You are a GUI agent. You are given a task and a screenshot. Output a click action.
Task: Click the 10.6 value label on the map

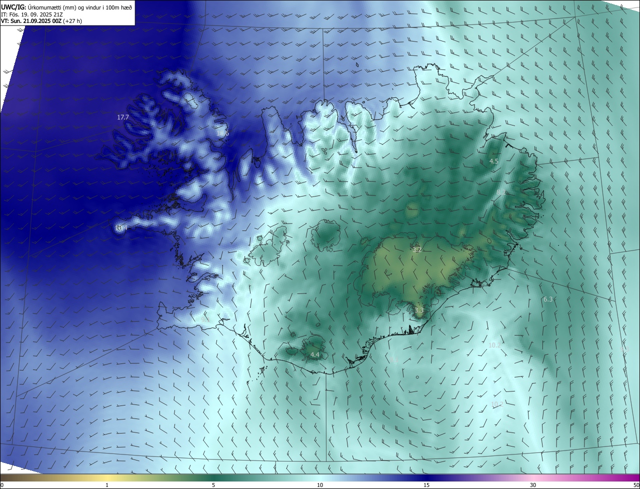(222, 133)
